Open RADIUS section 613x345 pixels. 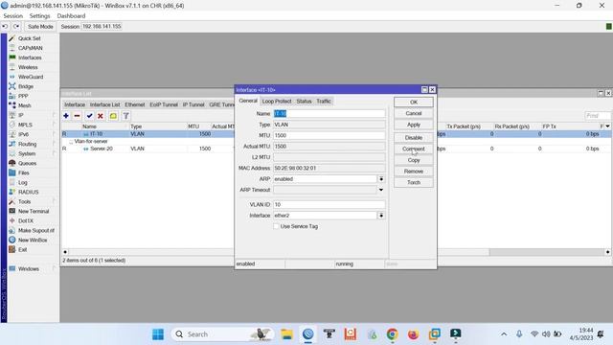tap(28, 192)
